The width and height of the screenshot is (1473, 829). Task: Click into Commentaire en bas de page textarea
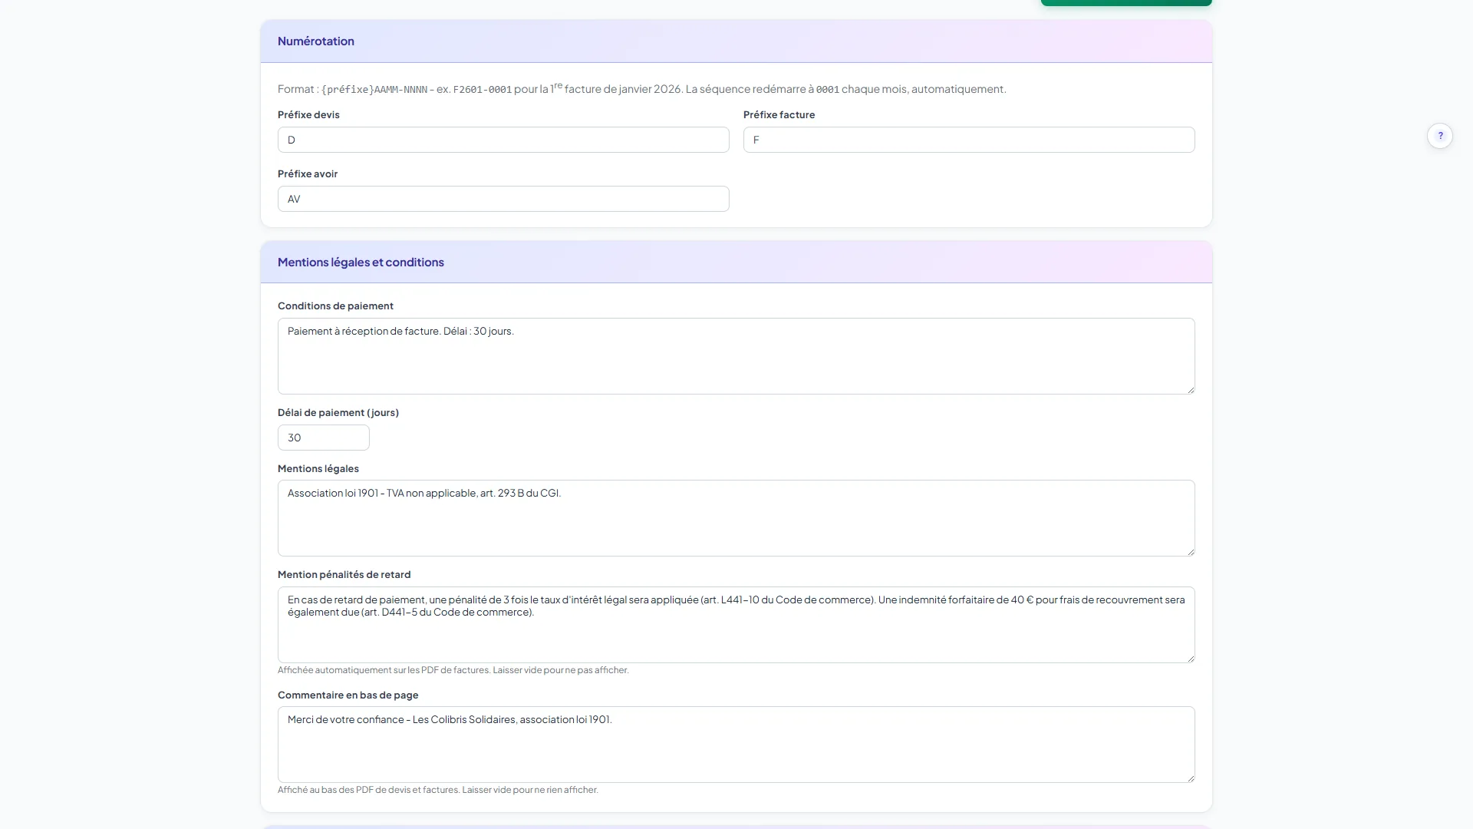point(736,745)
